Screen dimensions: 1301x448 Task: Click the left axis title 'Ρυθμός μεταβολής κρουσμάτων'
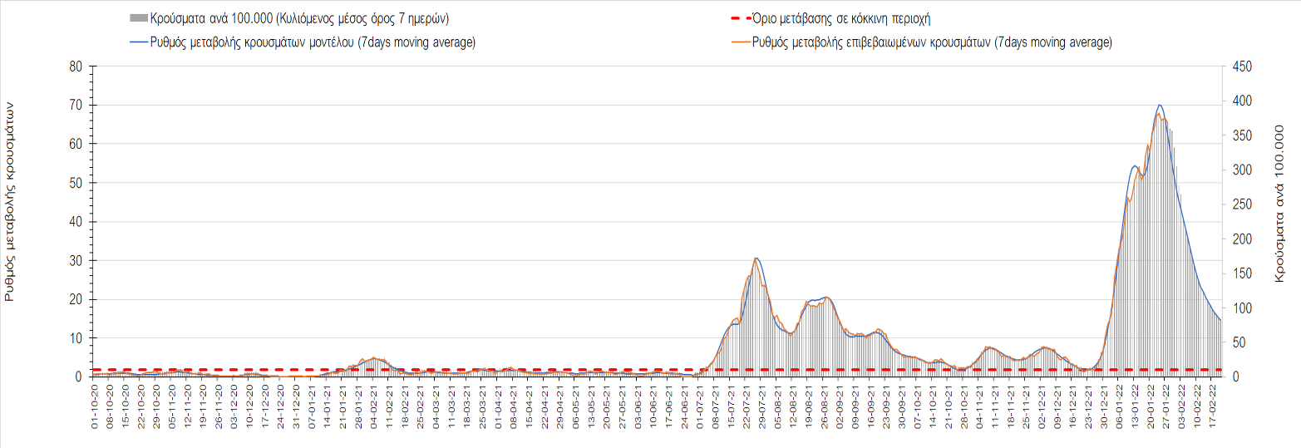tap(10, 201)
